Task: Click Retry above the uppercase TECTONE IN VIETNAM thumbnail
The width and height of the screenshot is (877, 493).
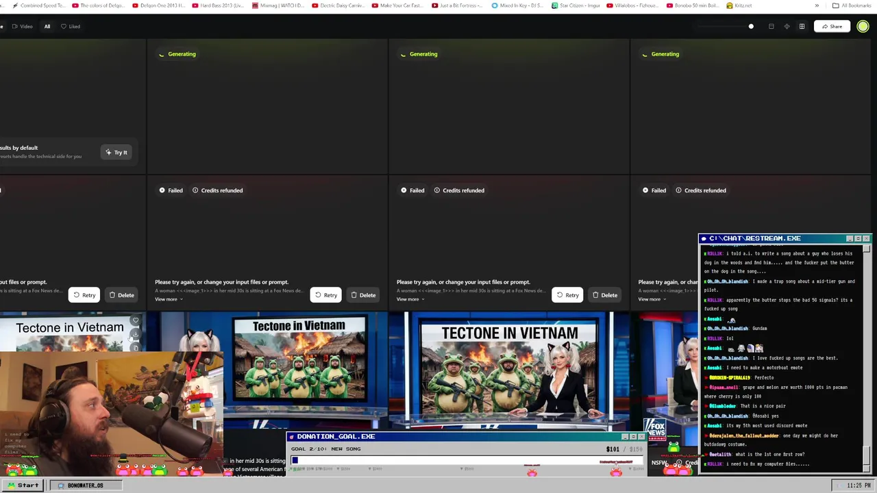Action: point(567,295)
